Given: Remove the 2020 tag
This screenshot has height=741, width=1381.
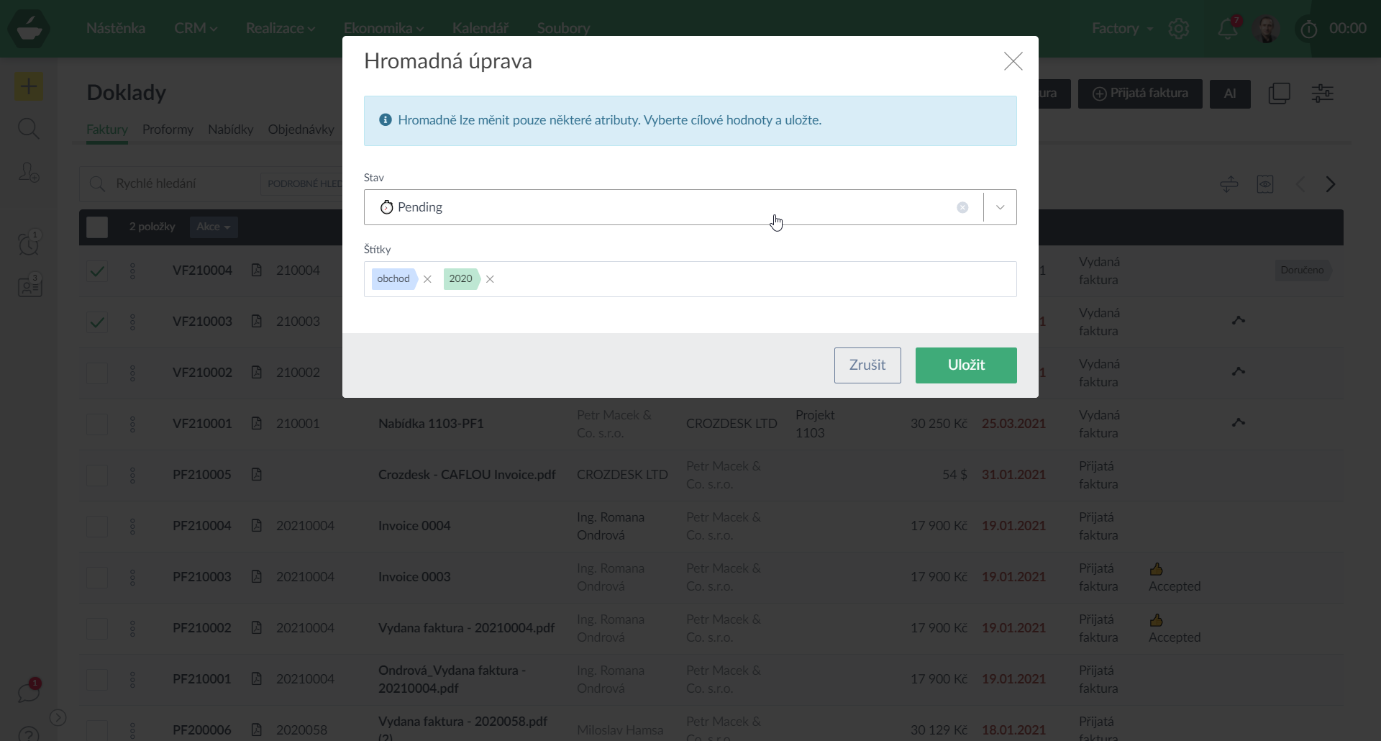Looking at the screenshot, I should pos(490,279).
